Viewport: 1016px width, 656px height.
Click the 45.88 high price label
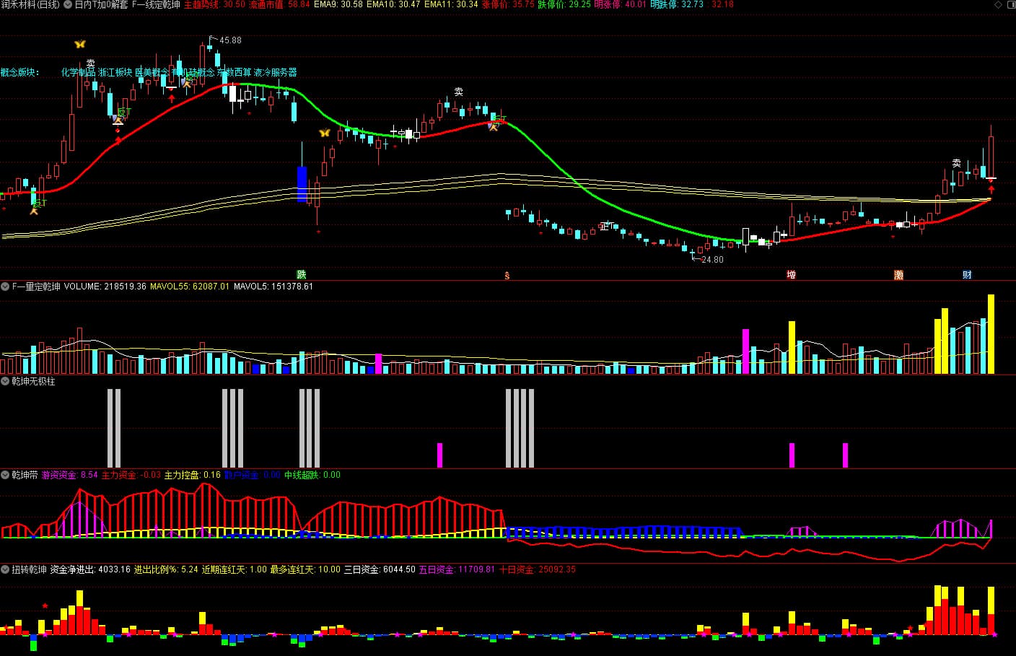click(x=230, y=40)
